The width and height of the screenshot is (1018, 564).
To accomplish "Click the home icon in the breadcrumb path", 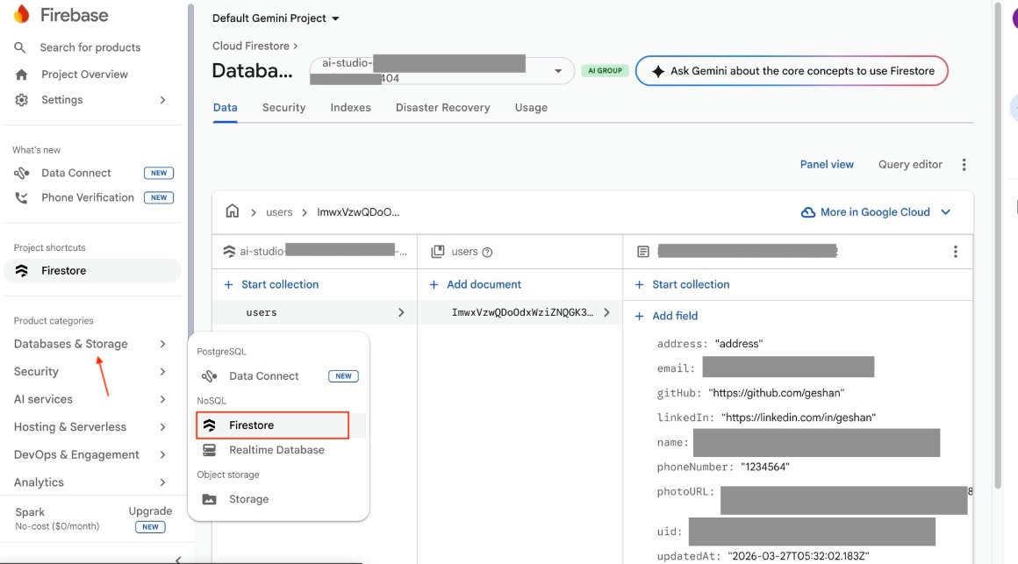I will (x=232, y=211).
